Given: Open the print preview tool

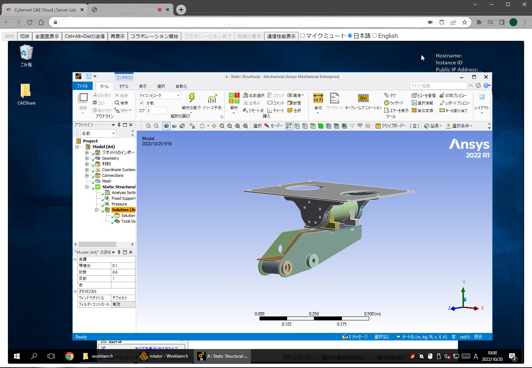Looking at the screenshot, I should [453, 96].
